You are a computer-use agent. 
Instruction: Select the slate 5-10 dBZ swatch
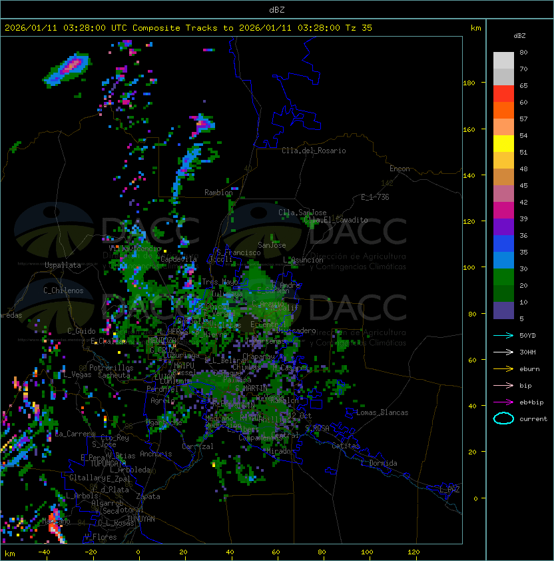[503, 310]
